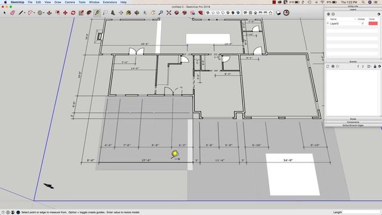Open the Tools menu
Image resolution: width=382 pixels, height=215 pixels.
(x=82, y=2)
